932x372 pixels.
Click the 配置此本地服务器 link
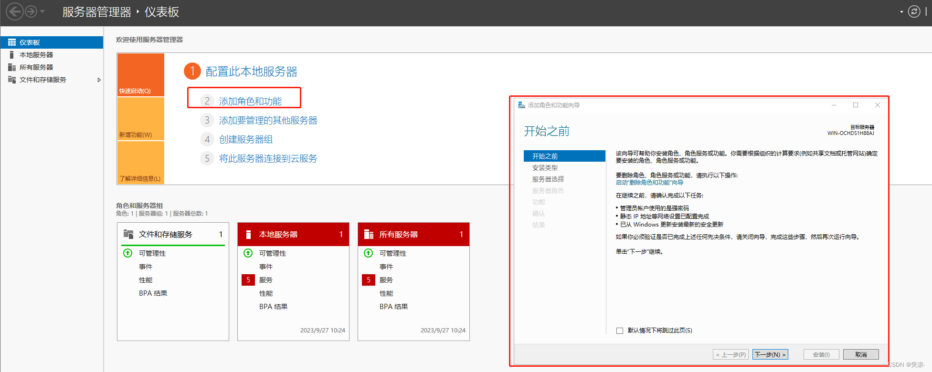point(251,72)
